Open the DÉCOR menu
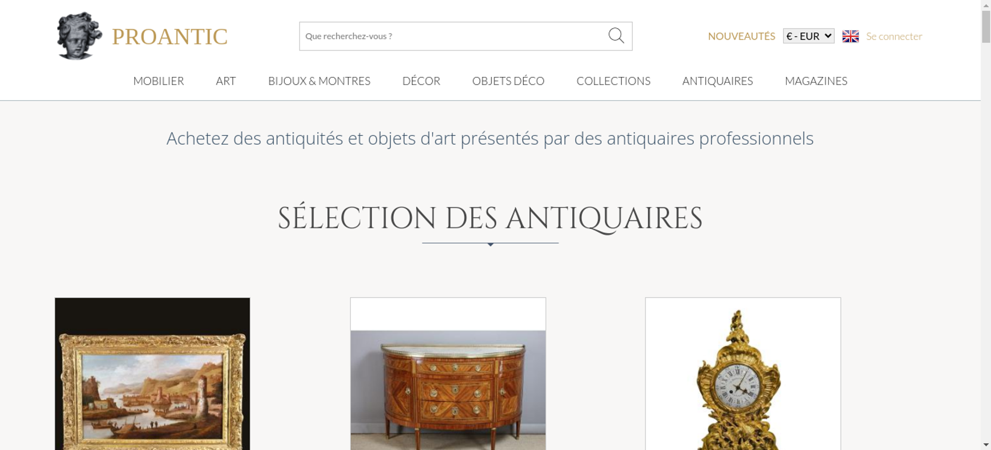The width and height of the screenshot is (991, 450). point(421,81)
